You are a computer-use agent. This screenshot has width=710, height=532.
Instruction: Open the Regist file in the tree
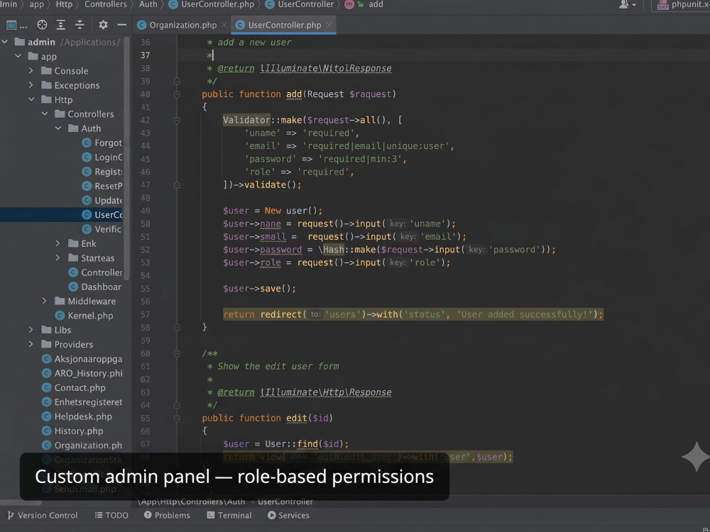pos(102,172)
